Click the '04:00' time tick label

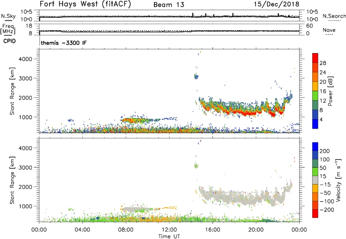82,230
